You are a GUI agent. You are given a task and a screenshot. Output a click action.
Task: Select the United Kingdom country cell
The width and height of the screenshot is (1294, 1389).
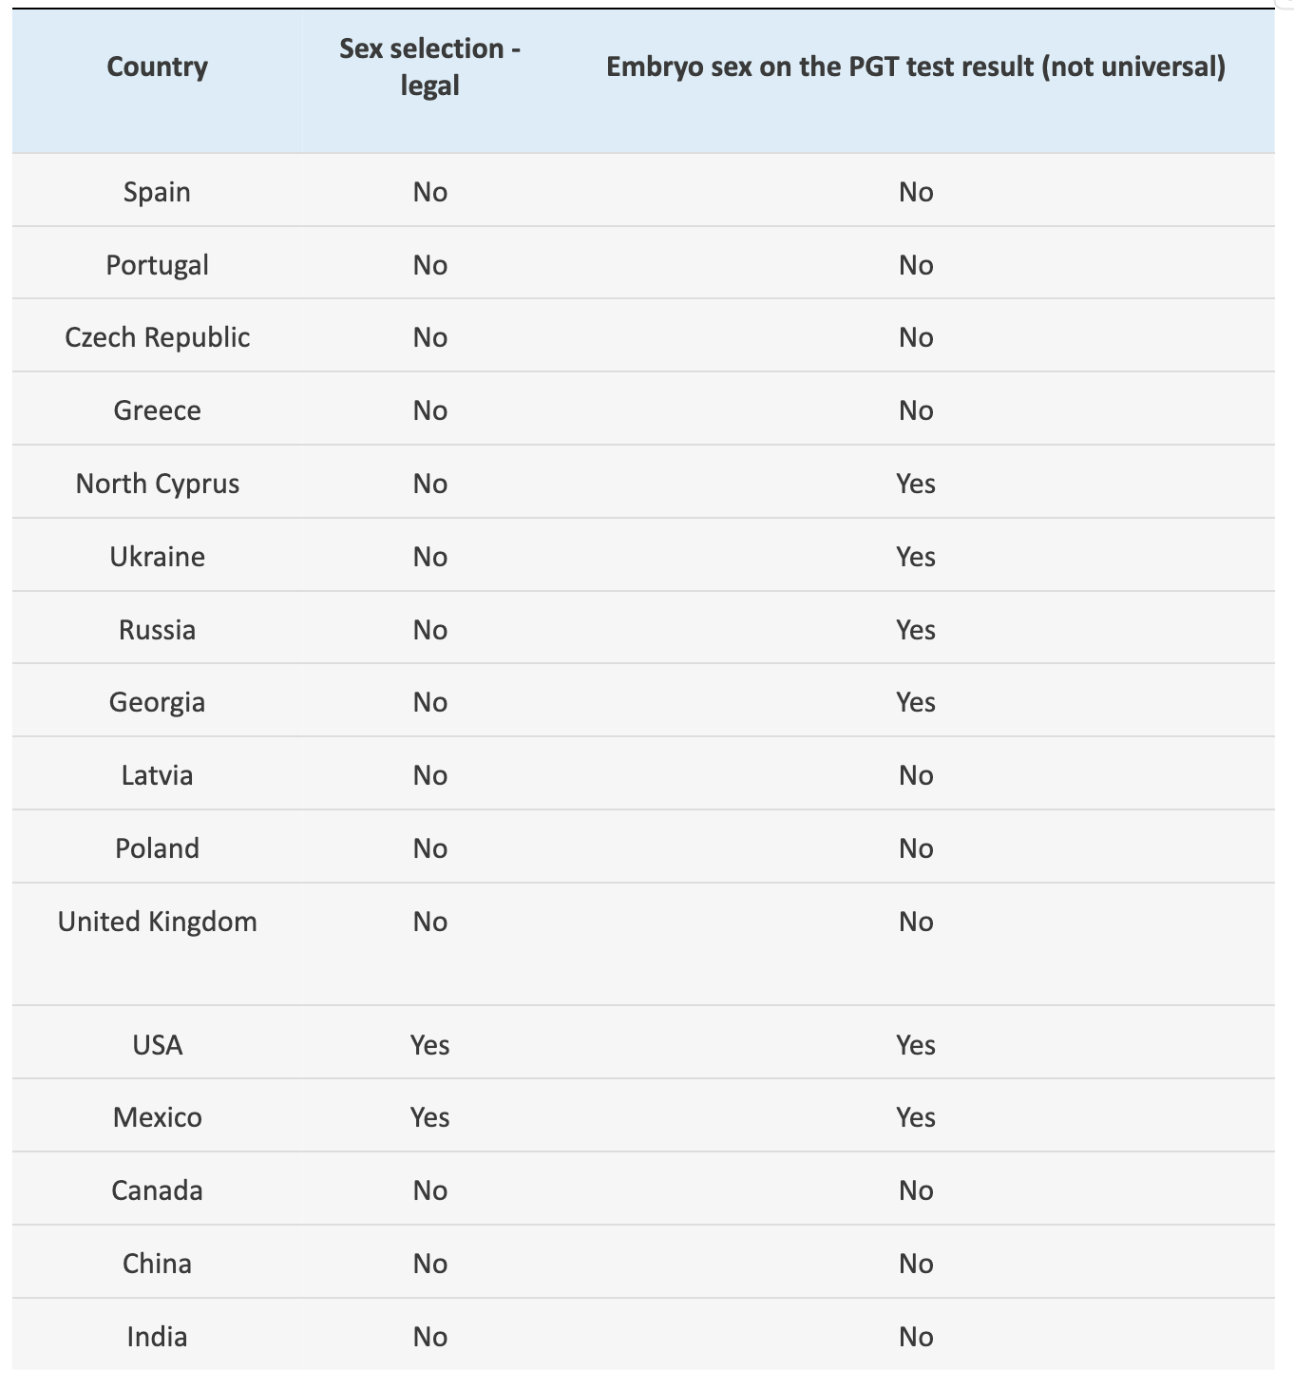[157, 922]
